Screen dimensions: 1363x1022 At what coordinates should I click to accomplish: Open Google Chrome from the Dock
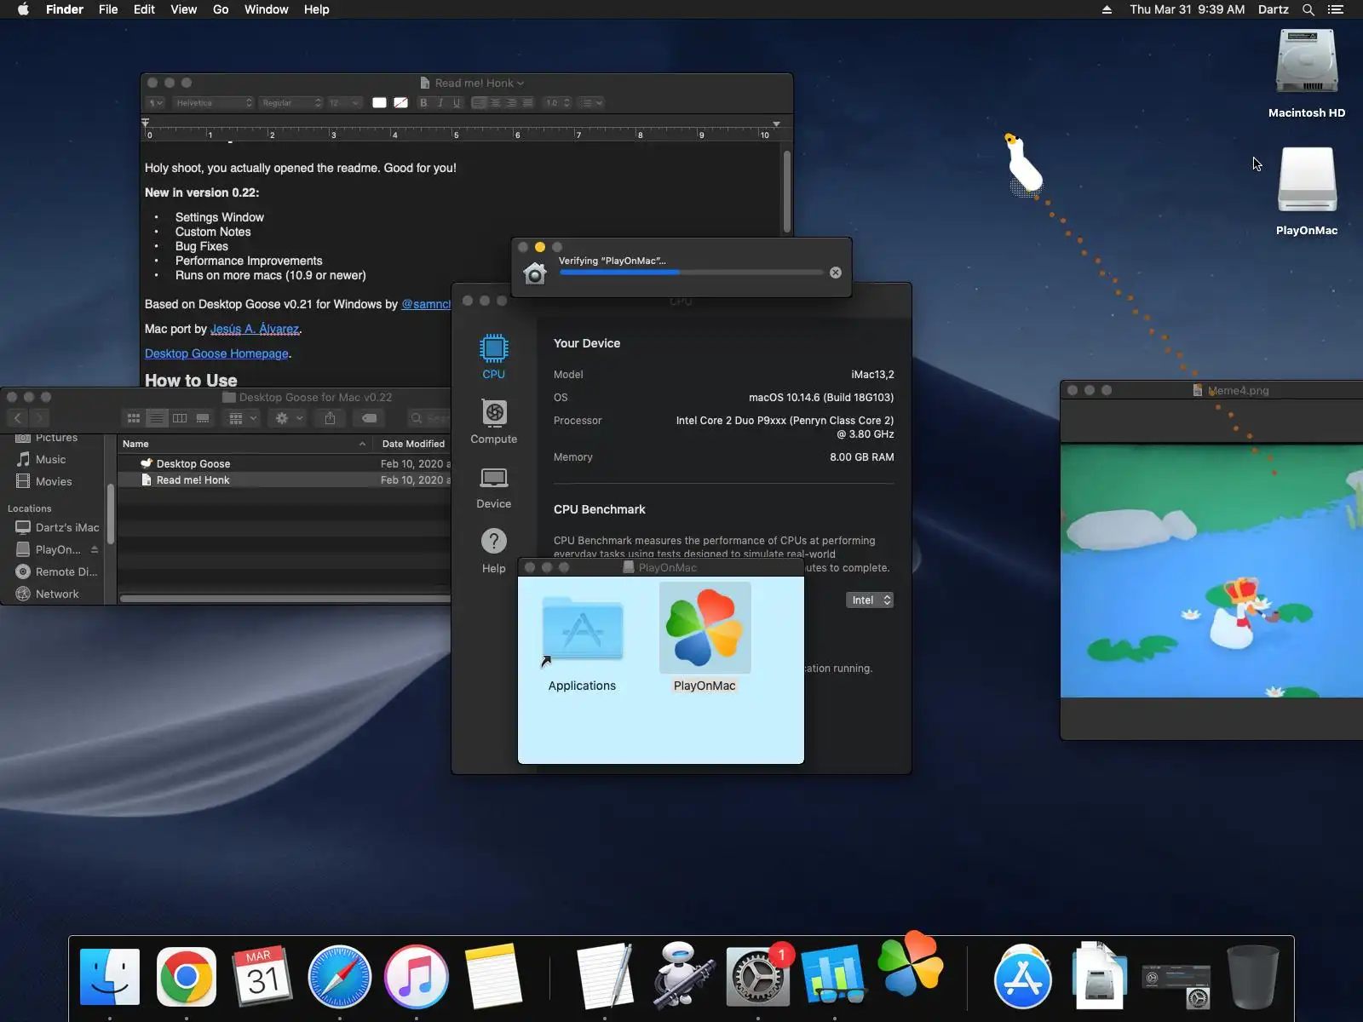[187, 977]
